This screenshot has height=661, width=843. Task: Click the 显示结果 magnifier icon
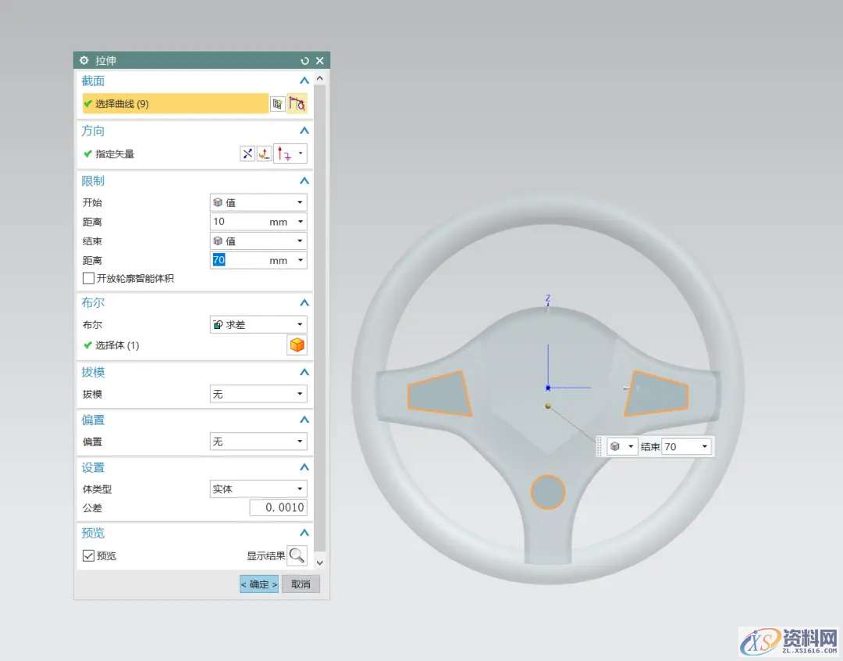[297, 556]
